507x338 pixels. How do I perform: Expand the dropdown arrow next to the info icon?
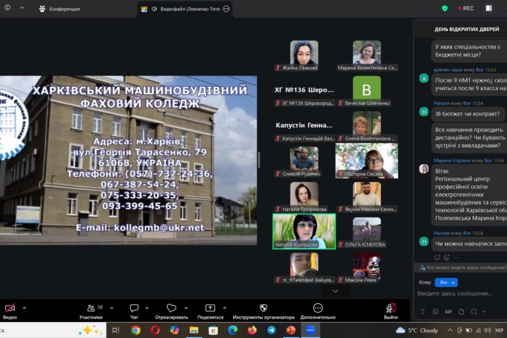(x=22, y=7)
